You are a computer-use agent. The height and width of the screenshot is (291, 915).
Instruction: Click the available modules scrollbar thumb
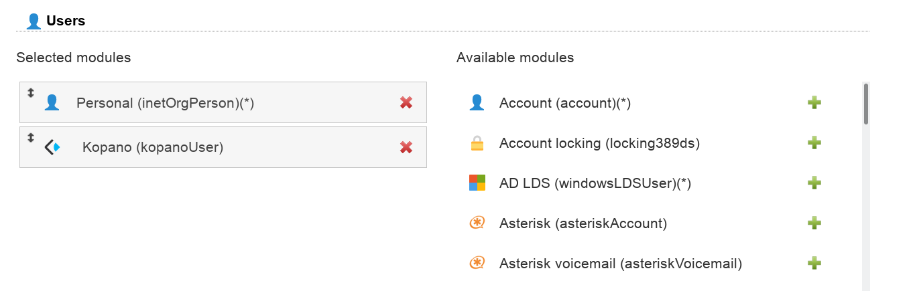click(x=866, y=104)
